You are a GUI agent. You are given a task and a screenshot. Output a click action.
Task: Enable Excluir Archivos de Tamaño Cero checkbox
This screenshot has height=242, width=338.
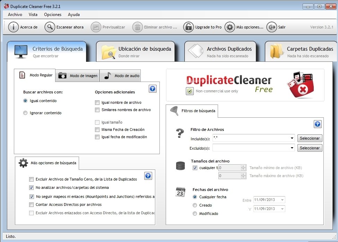pyautogui.click(x=32, y=180)
